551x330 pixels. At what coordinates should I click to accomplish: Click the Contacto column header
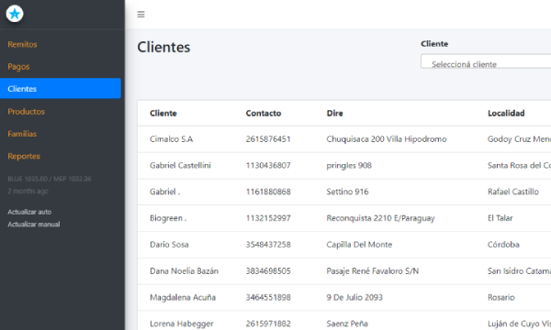click(x=264, y=114)
